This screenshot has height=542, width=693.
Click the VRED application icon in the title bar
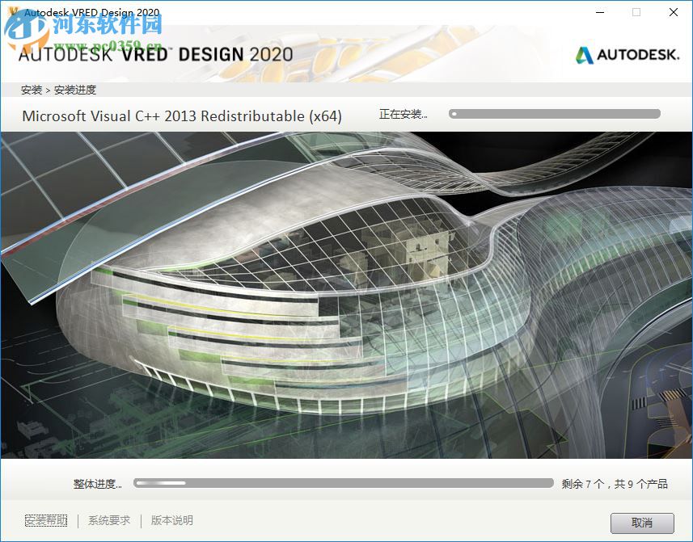click(x=11, y=12)
